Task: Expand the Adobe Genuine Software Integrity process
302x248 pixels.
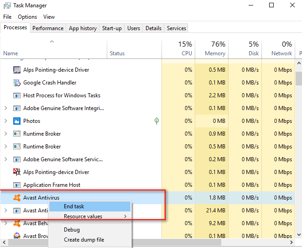Action: (6, 108)
